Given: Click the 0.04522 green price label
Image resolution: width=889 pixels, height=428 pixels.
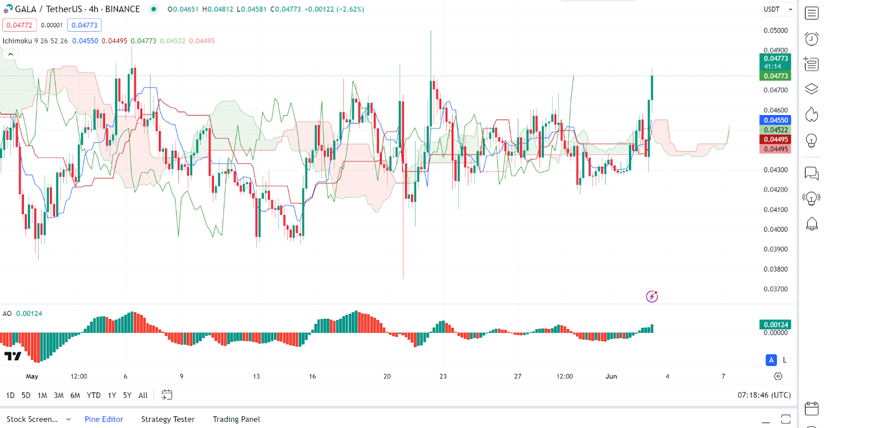Looking at the screenshot, I should (x=775, y=130).
